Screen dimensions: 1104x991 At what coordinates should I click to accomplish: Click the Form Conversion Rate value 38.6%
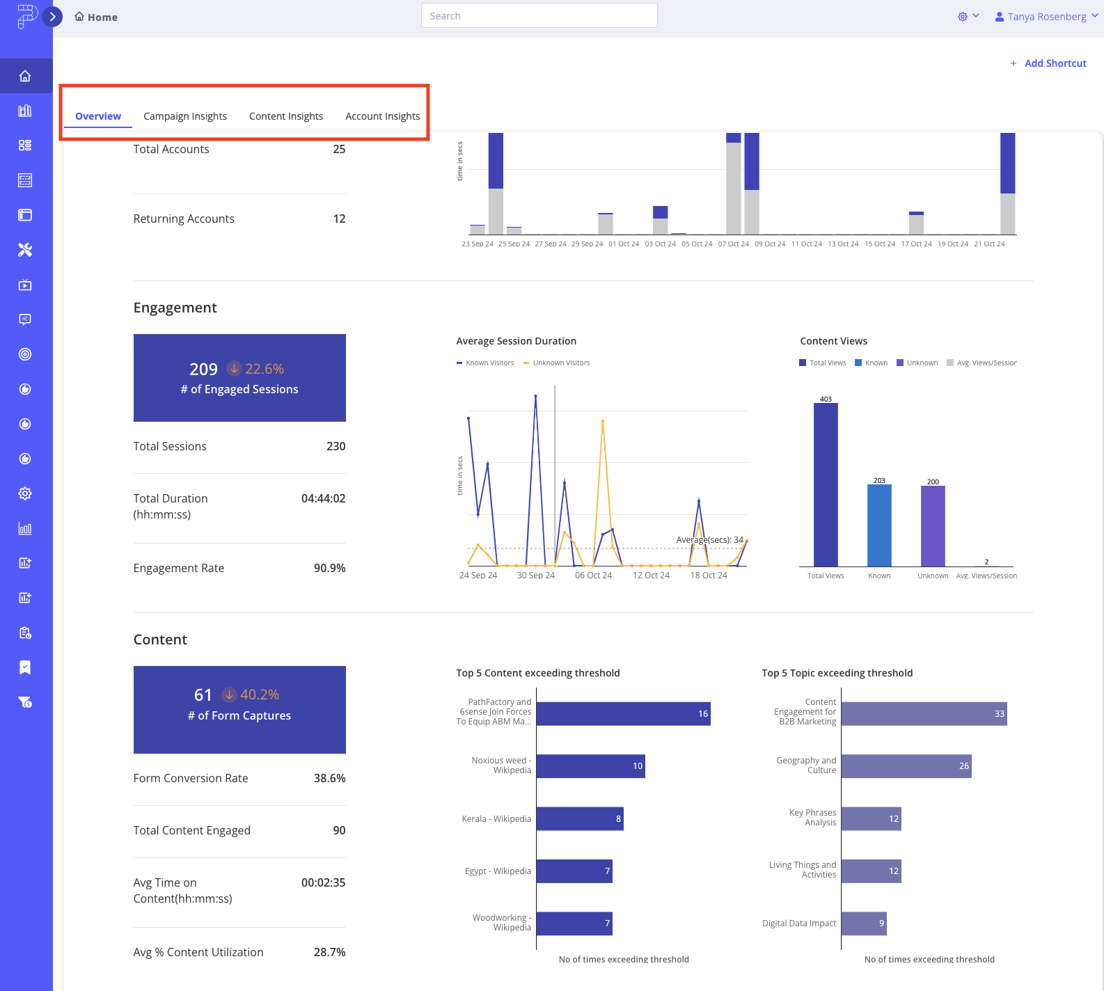pyautogui.click(x=330, y=778)
